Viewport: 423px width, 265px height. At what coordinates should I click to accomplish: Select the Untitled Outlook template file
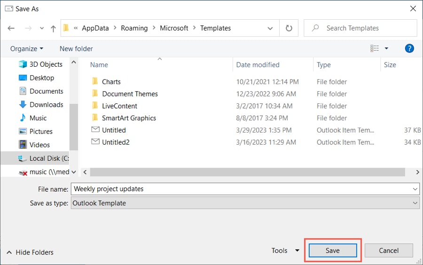114,130
